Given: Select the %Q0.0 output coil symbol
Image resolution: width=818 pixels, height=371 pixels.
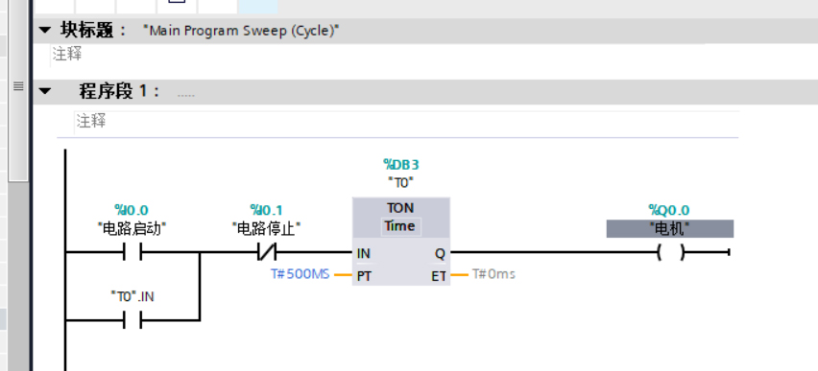Looking at the screenshot, I should (670, 253).
